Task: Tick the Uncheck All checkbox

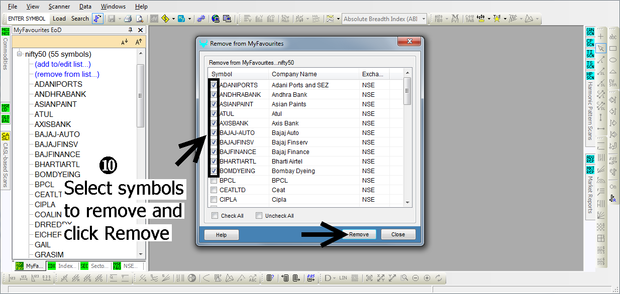Action: coord(259,216)
